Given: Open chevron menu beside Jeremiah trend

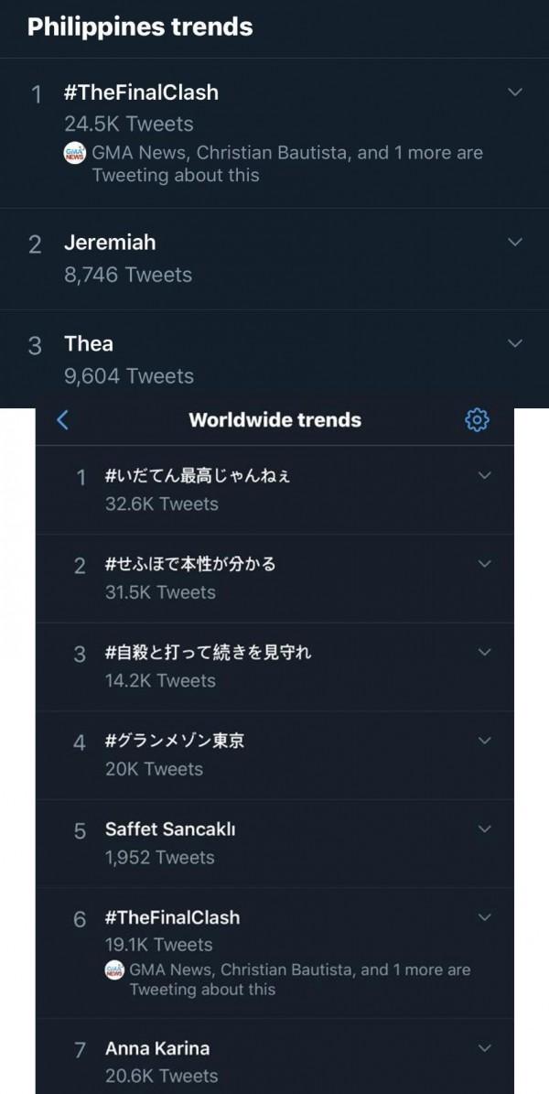Looking at the screenshot, I should [x=515, y=243].
